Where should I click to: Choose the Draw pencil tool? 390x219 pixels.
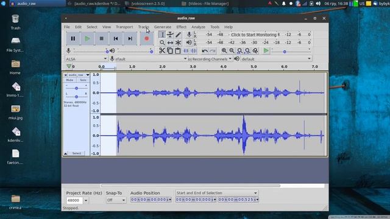click(178, 35)
